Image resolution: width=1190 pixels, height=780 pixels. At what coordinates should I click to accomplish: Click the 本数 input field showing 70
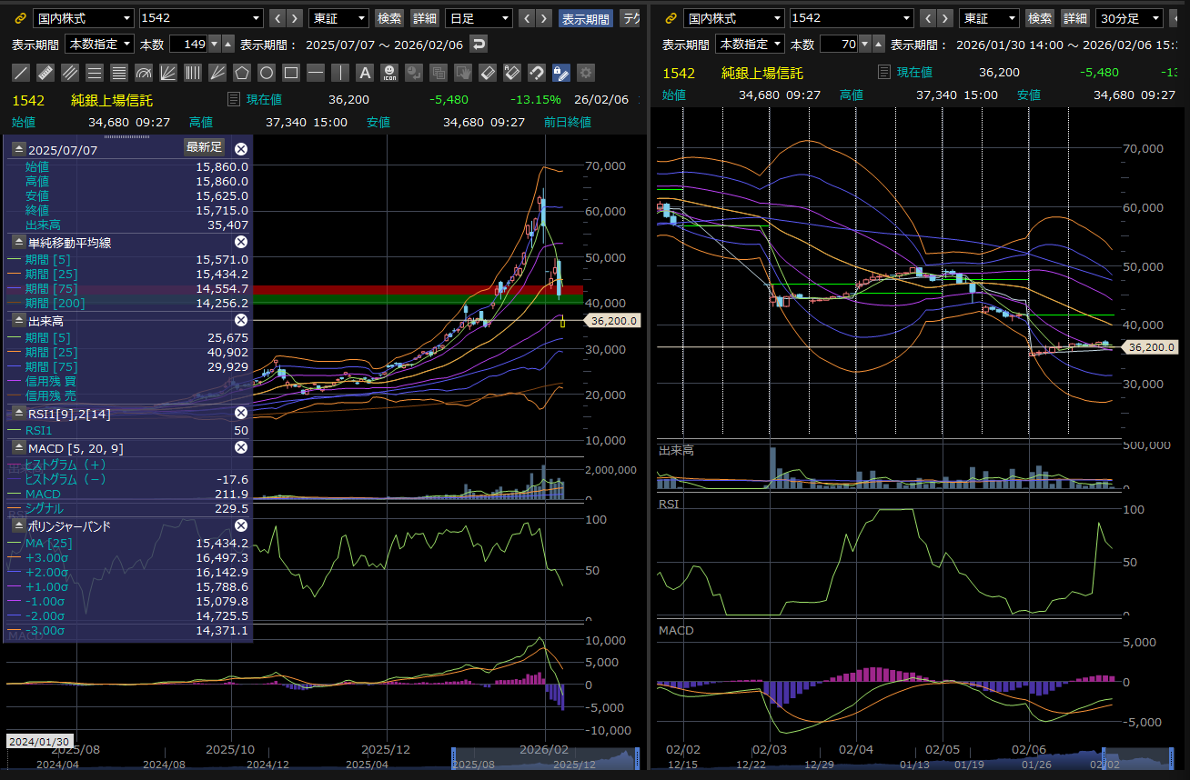point(838,44)
